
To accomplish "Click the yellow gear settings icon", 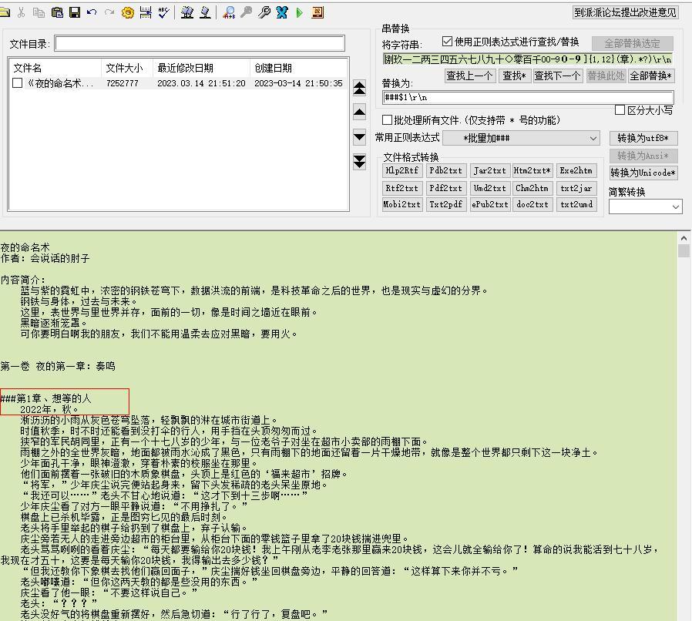I will point(128,12).
